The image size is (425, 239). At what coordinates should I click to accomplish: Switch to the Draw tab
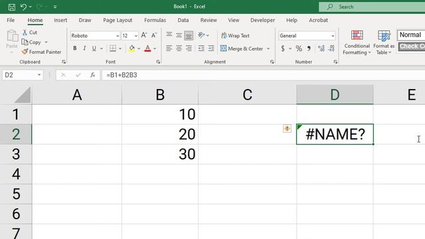(85, 20)
